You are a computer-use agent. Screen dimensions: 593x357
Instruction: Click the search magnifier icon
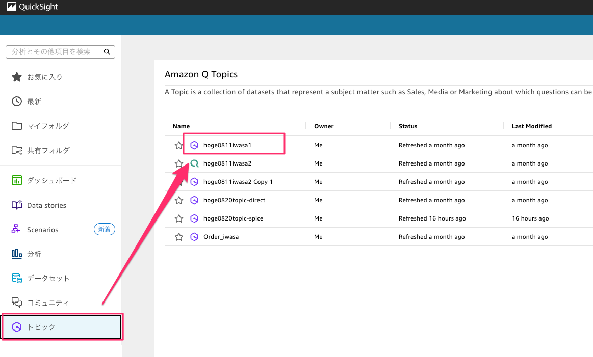[x=107, y=52]
